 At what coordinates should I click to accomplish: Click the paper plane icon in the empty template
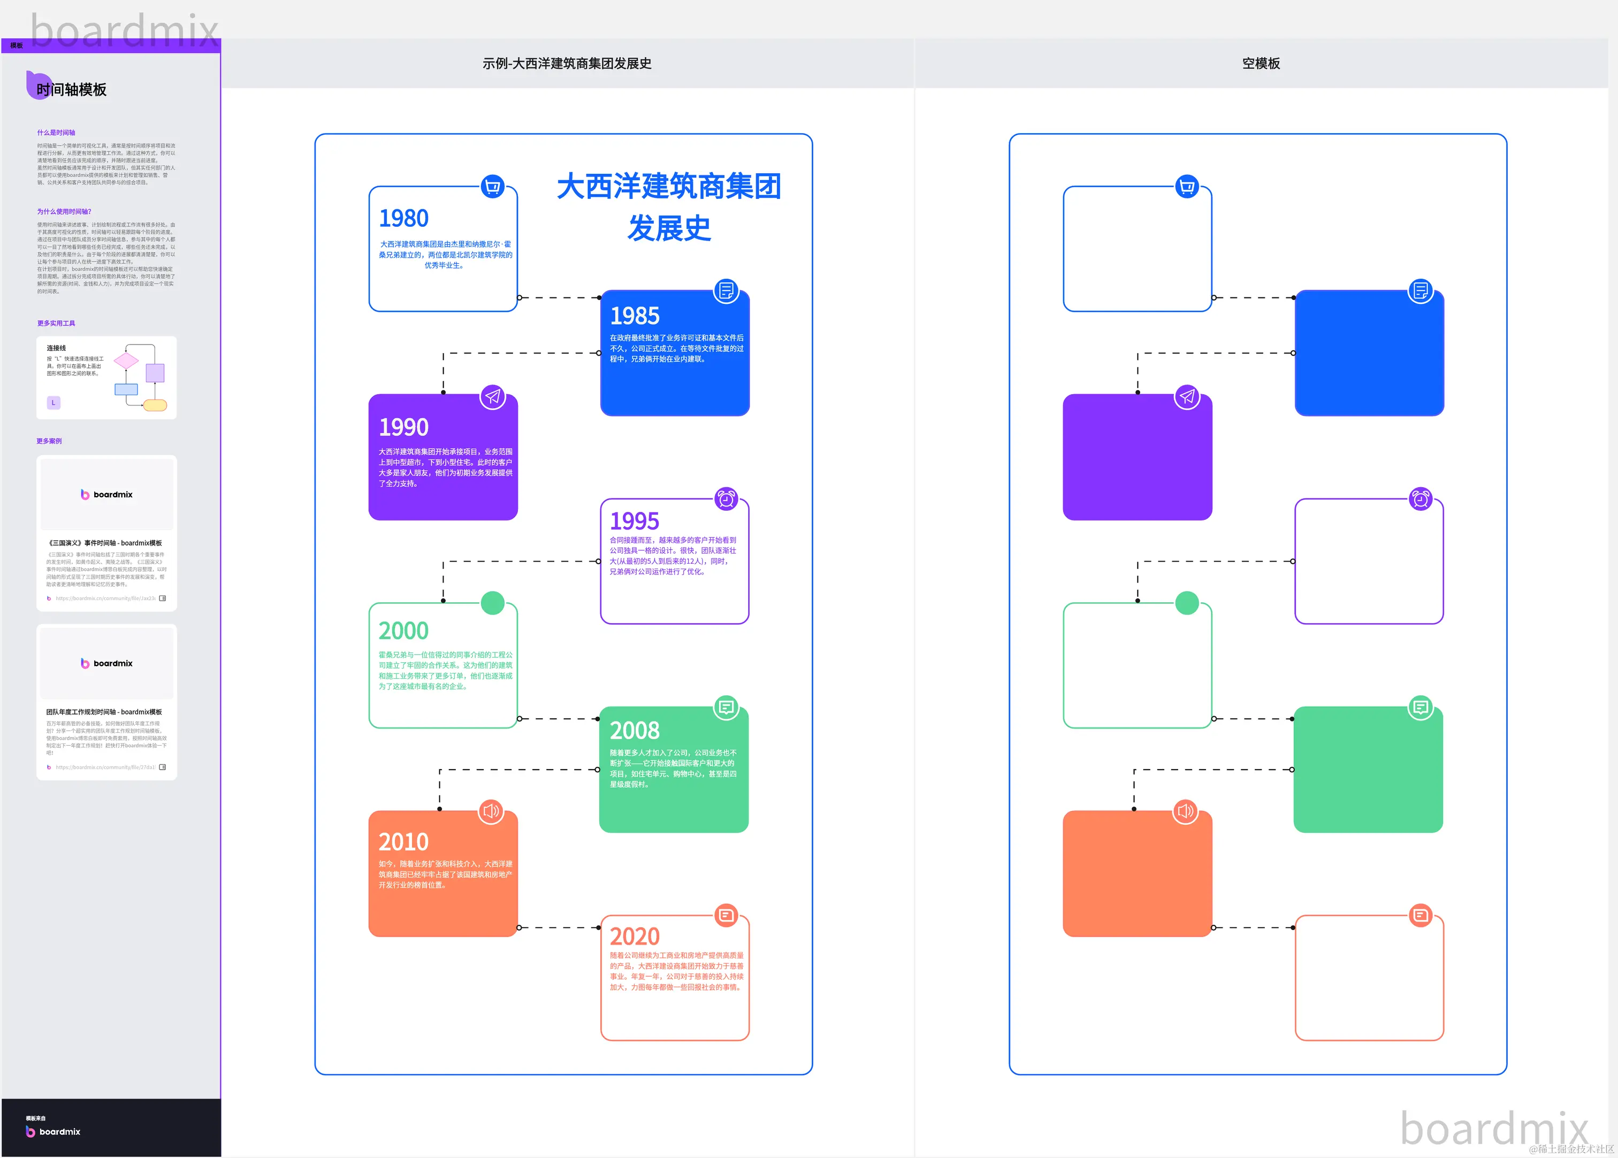[1187, 396]
